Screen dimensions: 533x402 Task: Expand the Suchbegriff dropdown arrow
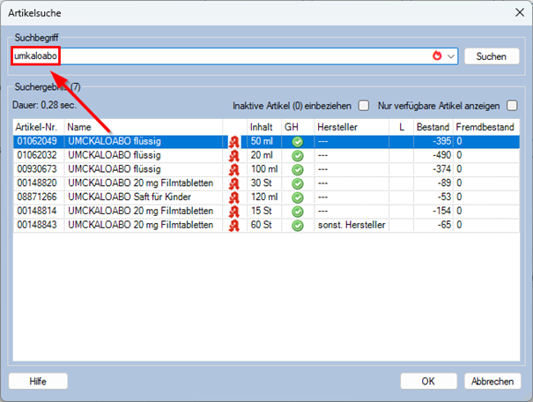452,56
